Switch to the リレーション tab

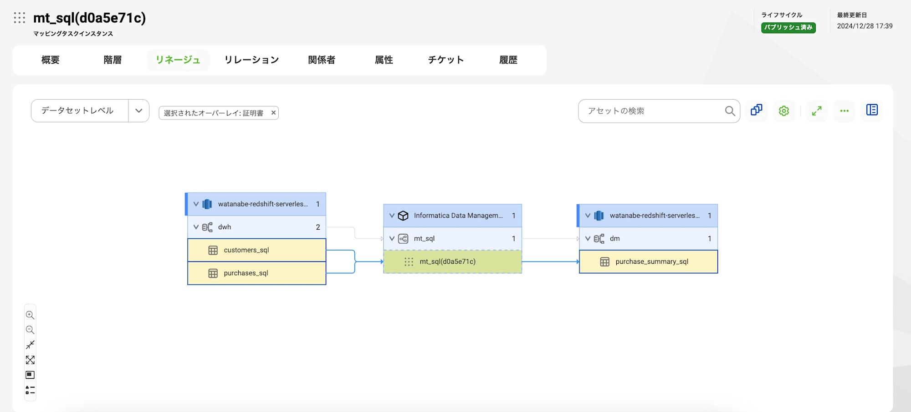point(251,60)
